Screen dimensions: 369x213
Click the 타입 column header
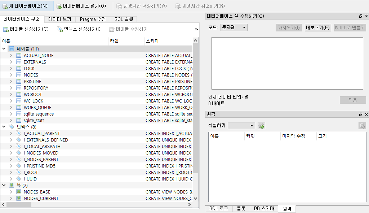tap(126, 41)
